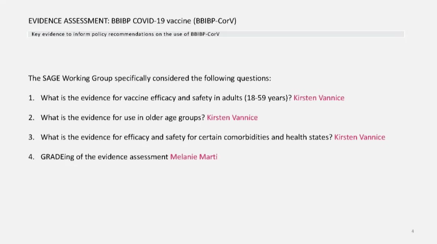Screen dimensions: 437x244
Task: Select the subtitle bar about policy recommendations
Action: [x=216, y=34]
